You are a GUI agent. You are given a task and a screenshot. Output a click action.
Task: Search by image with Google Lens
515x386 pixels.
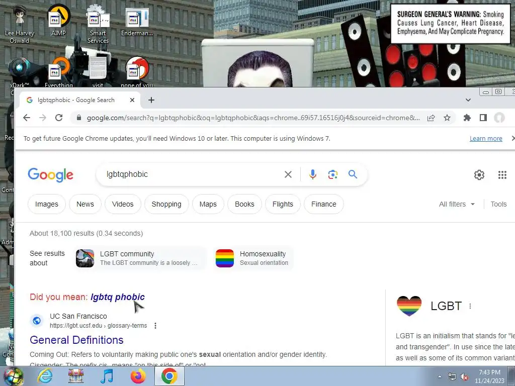(x=333, y=174)
